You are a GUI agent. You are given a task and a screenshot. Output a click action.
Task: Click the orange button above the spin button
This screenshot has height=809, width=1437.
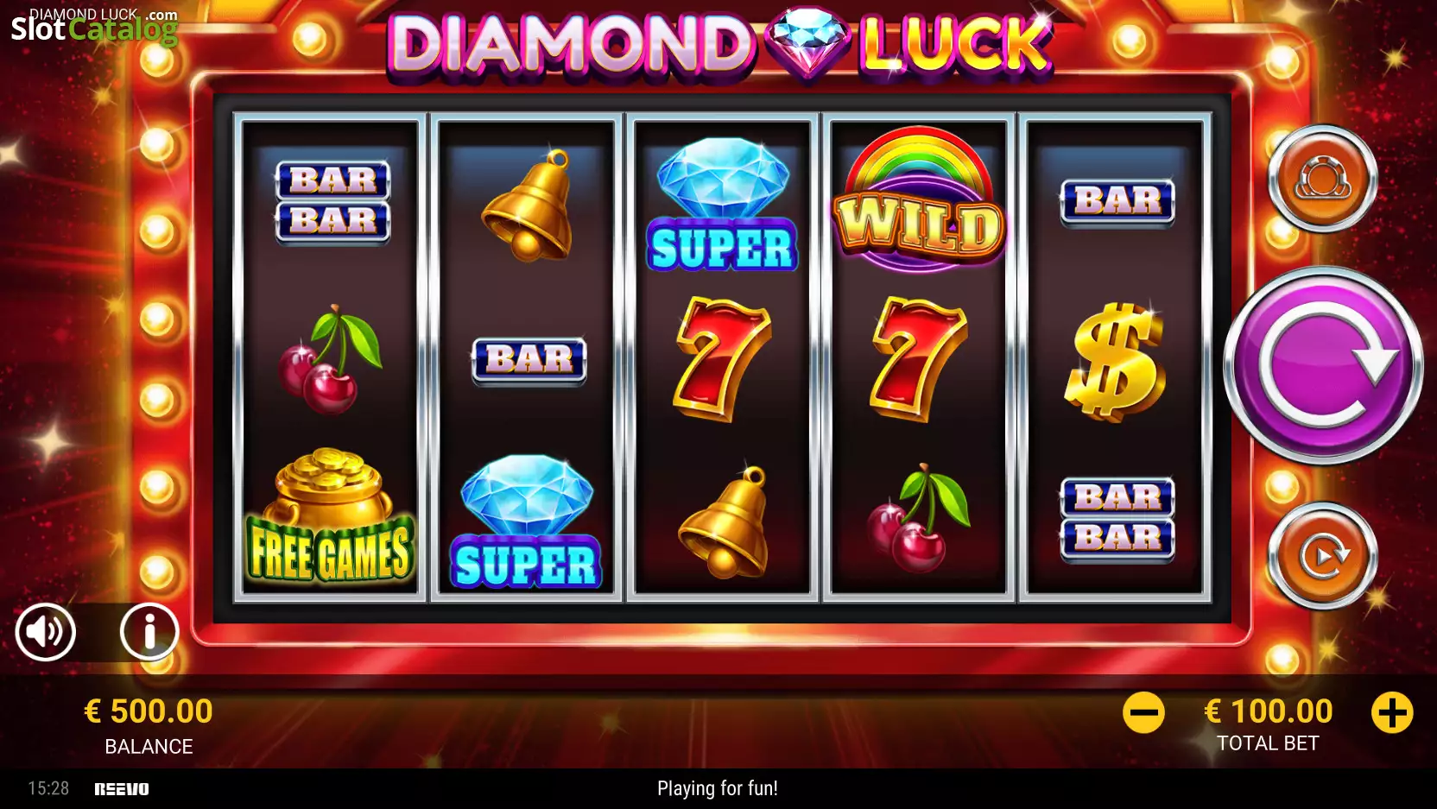pyautogui.click(x=1322, y=179)
